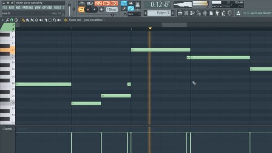Click the last window-shortcut icon

[229, 13]
